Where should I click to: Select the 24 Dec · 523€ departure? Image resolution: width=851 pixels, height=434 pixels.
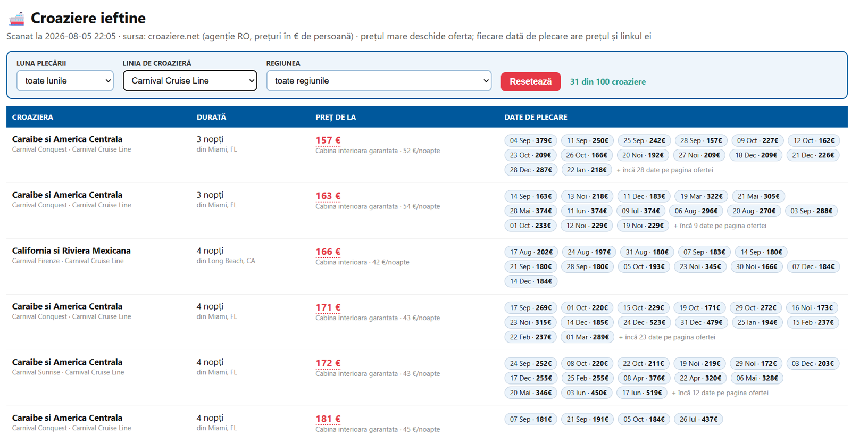click(644, 323)
